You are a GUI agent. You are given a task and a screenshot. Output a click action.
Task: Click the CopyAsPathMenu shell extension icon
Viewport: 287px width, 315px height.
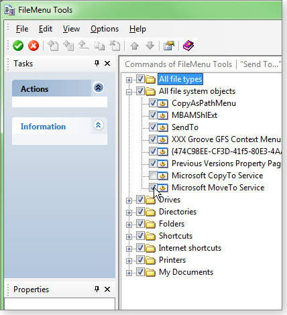(162, 103)
